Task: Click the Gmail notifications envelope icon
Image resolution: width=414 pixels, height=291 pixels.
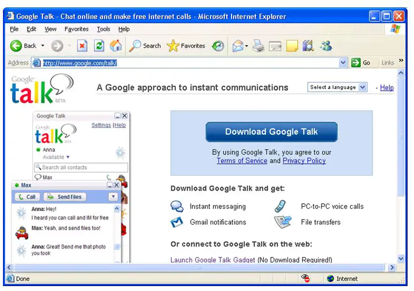Action: [177, 222]
